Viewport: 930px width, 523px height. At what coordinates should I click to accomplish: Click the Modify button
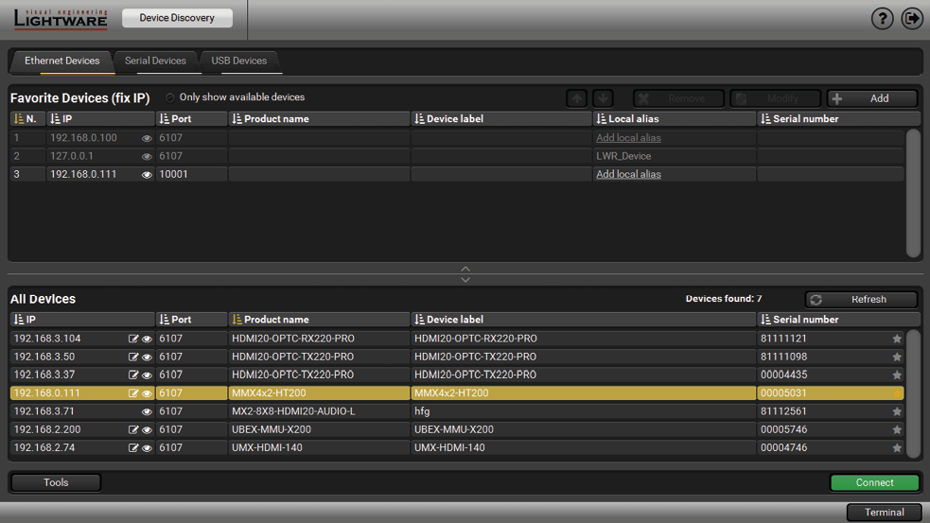point(775,98)
